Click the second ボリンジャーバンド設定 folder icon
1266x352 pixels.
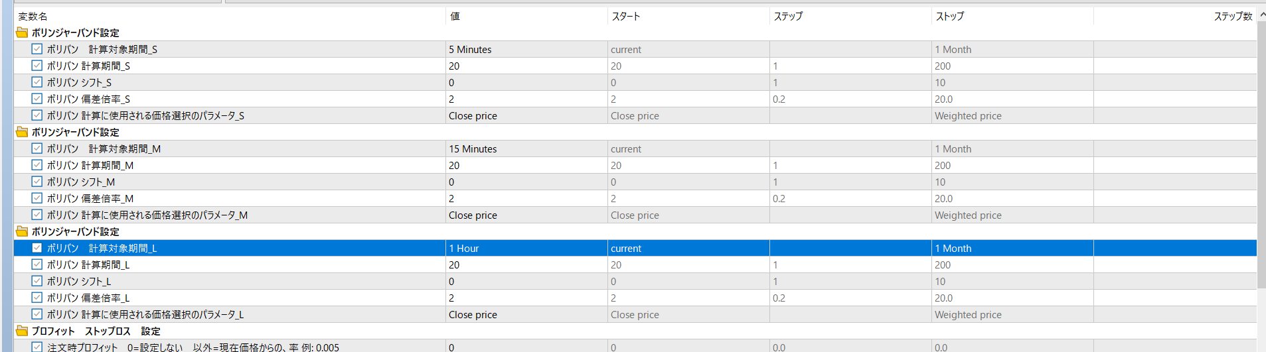click(22, 132)
